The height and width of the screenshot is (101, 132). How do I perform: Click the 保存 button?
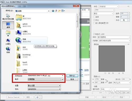[x=72, y=76]
